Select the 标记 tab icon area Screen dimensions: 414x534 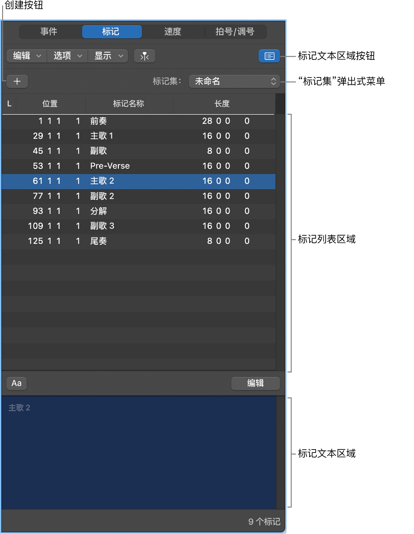point(112,32)
